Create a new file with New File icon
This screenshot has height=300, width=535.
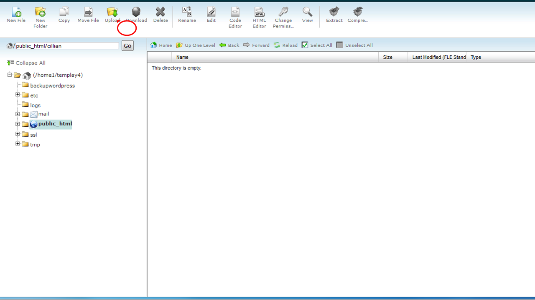[x=16, y=12]
